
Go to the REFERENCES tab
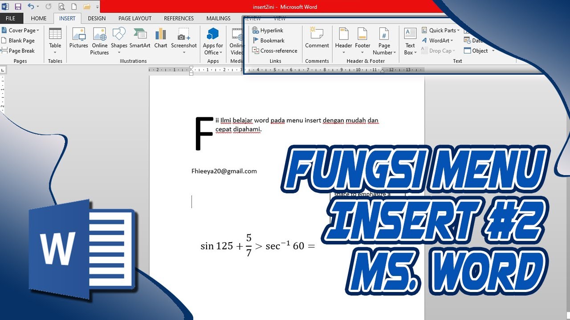[x=179, y=18]
